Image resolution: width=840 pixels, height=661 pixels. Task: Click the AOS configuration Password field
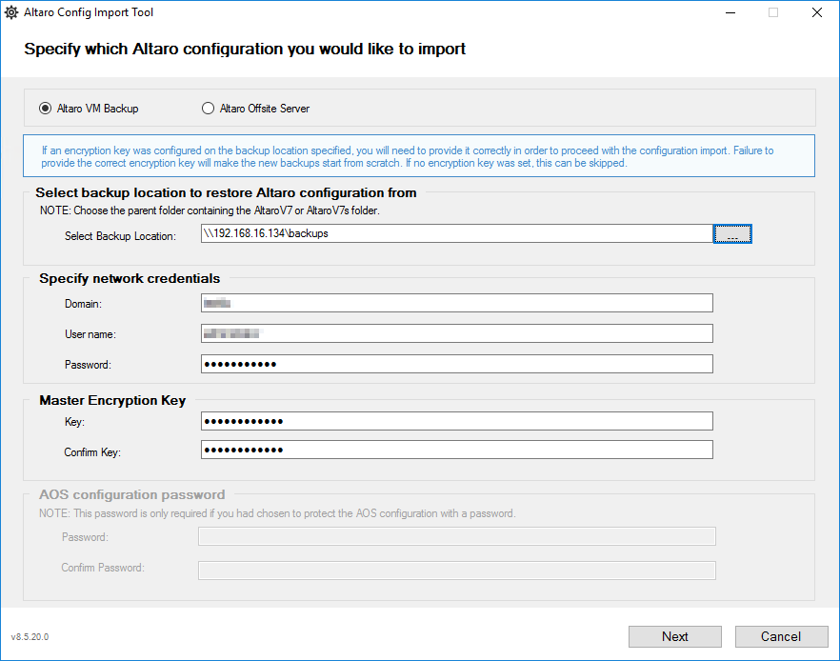(457, 537)
